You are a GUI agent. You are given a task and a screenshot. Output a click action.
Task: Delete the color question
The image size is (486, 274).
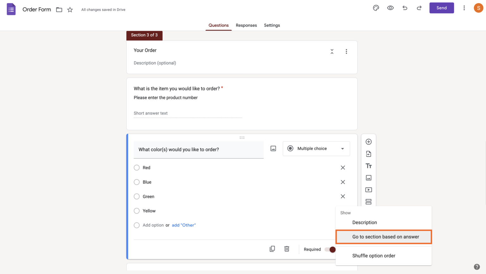tap(287, 249)
